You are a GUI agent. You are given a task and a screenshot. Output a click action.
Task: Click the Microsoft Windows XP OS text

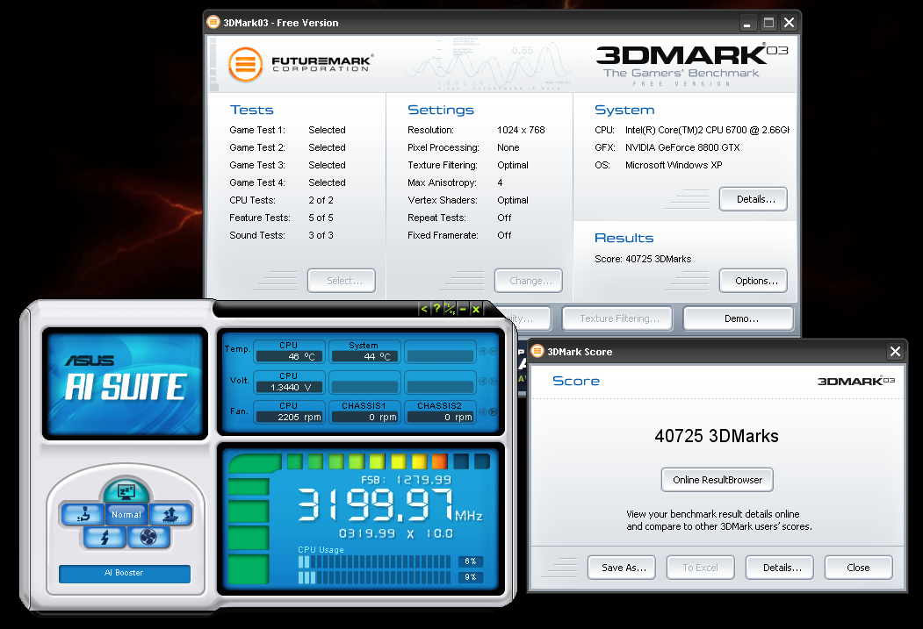click(x=674, y=165)
